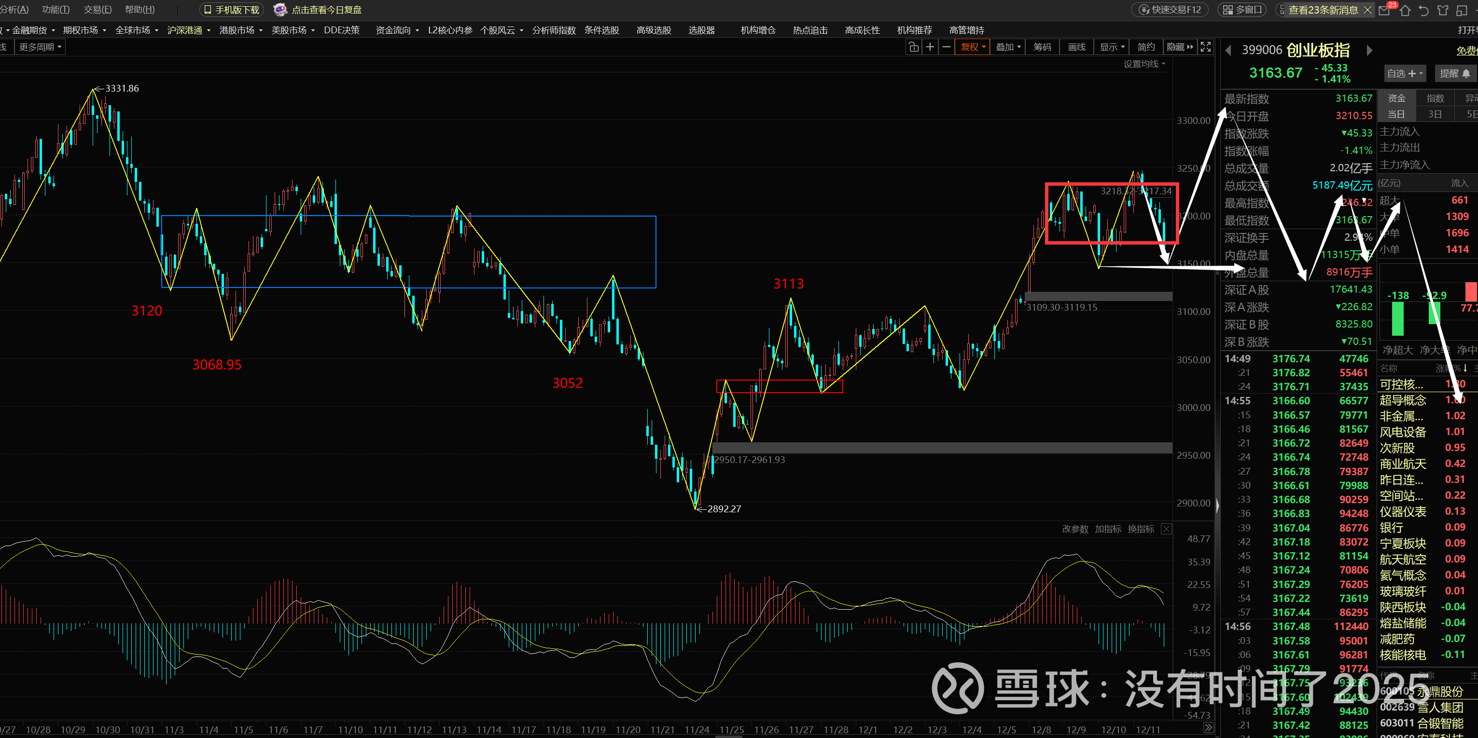Close the 23 new messages popup
Screen dimensions: 1478x738
click(1367, 10)
